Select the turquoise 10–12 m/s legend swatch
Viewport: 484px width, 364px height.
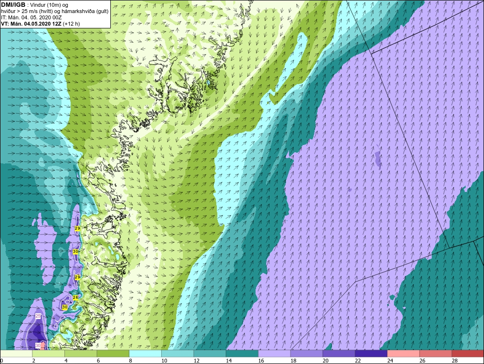tap(177, 353)
